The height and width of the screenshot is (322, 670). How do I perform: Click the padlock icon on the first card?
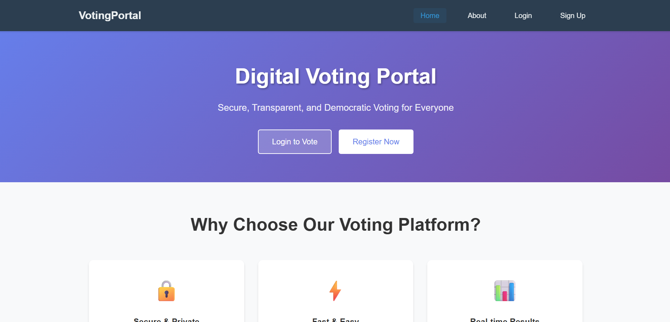pyautogui.click(x=166, y=291)
